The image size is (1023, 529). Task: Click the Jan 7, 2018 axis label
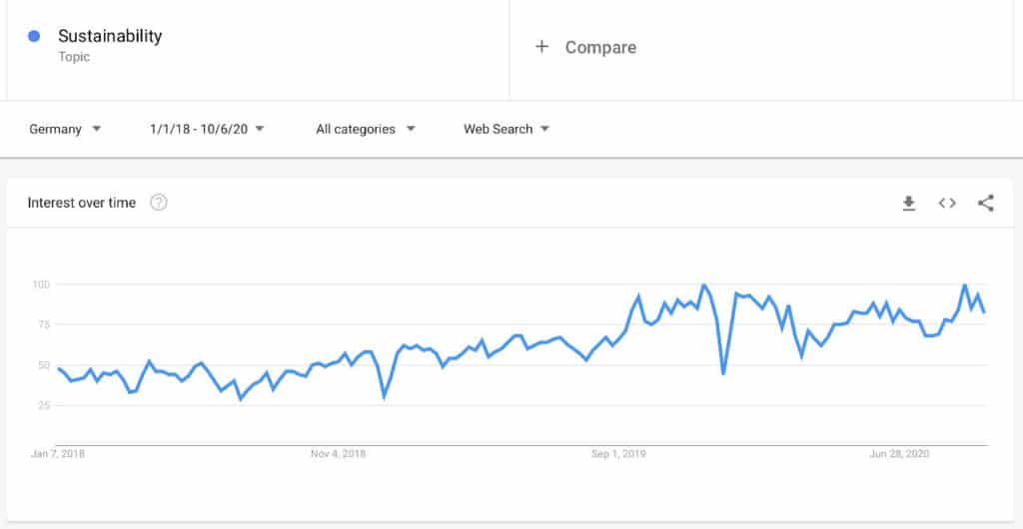58,453
